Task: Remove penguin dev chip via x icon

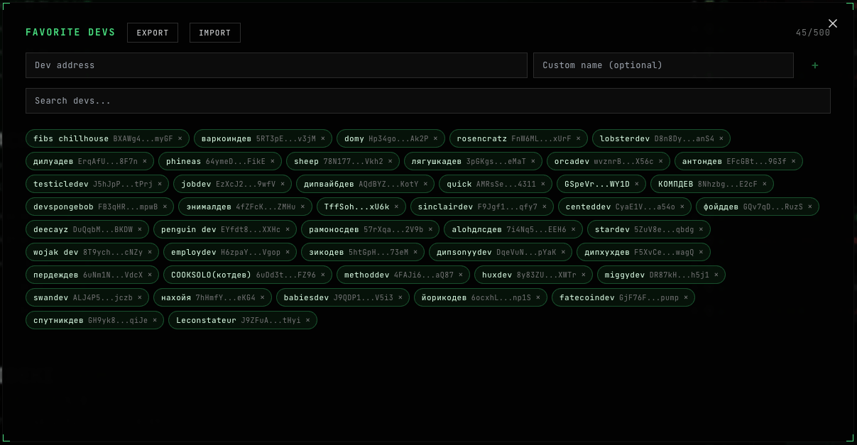Action: point(288,229)
